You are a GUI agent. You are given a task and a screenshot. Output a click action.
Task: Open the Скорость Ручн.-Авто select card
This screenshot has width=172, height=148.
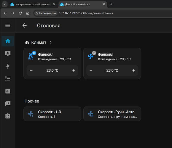tap(112, 114)
